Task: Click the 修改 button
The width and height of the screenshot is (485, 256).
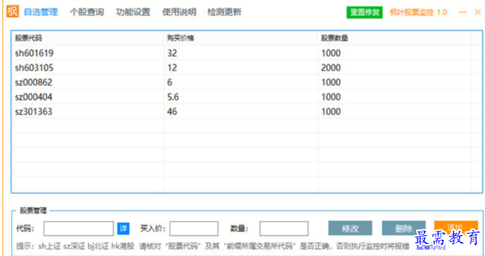Action: tap(350, 228)
